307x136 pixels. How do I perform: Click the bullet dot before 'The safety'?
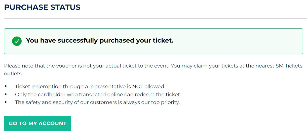point(6,103)
